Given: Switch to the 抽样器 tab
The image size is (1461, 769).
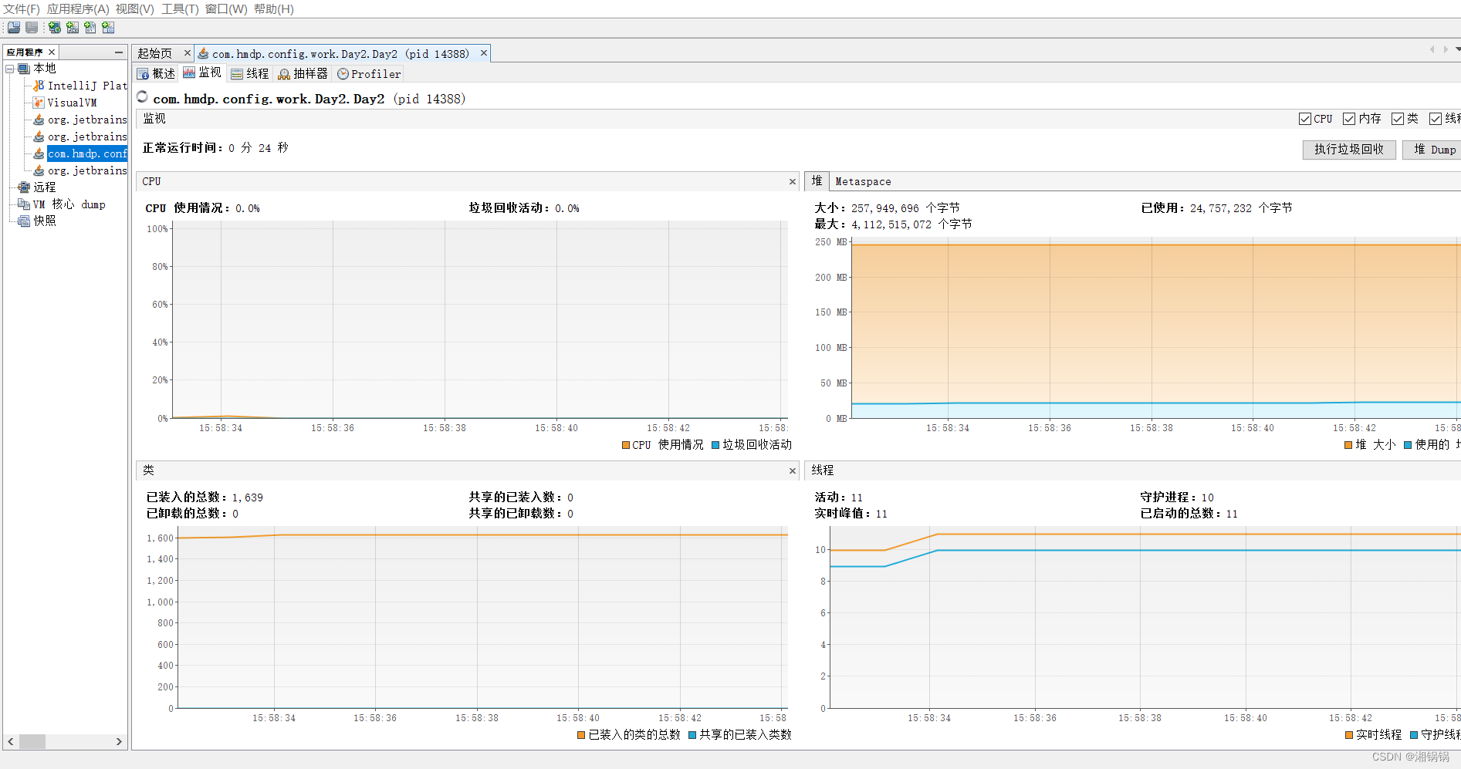Looking at the screenshot, I should tap(303, 74).
